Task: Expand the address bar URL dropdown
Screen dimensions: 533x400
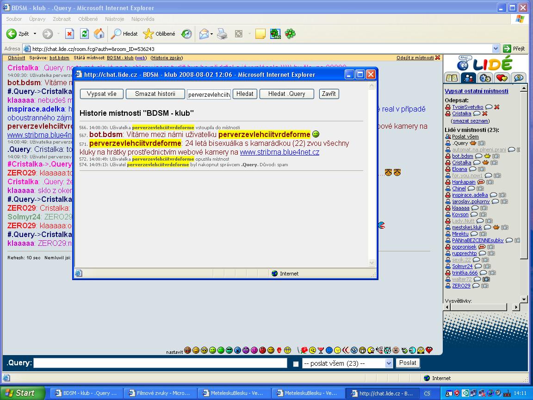Action: 496,49
